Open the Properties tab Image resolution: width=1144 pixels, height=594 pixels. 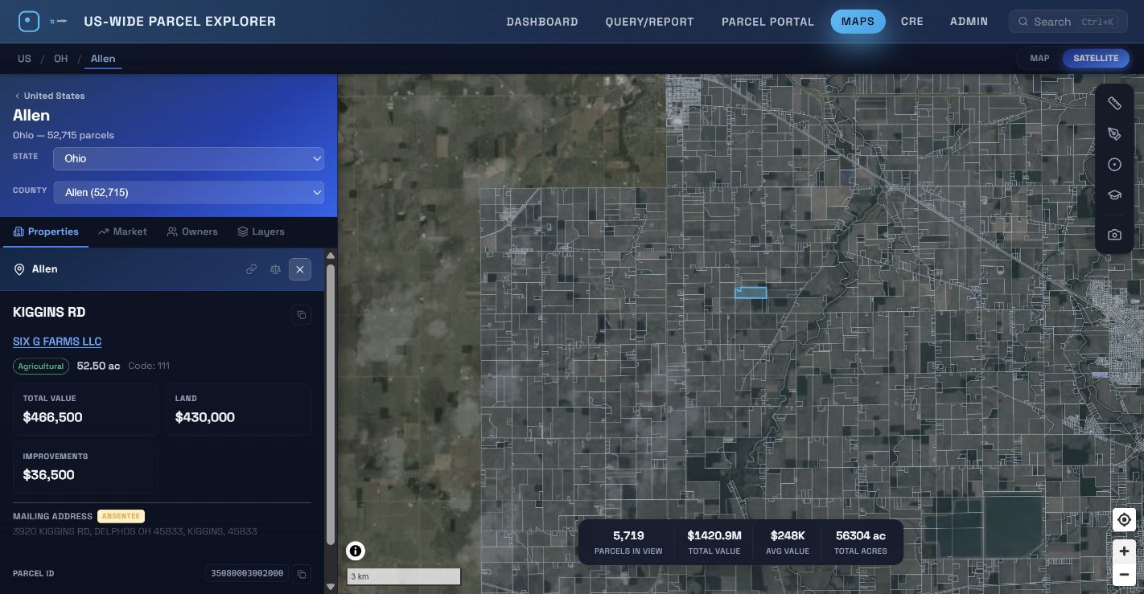46,231
